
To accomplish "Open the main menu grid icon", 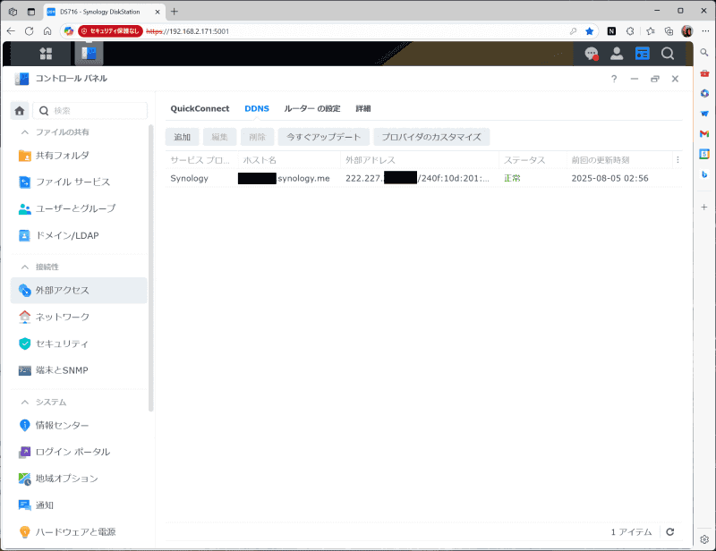I will click(x=46, y=54).
